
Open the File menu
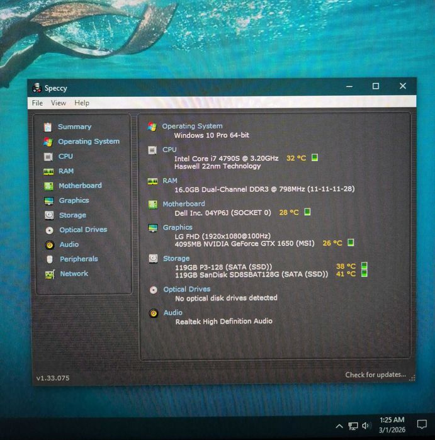pyautogui.click(x=37, y=103)
